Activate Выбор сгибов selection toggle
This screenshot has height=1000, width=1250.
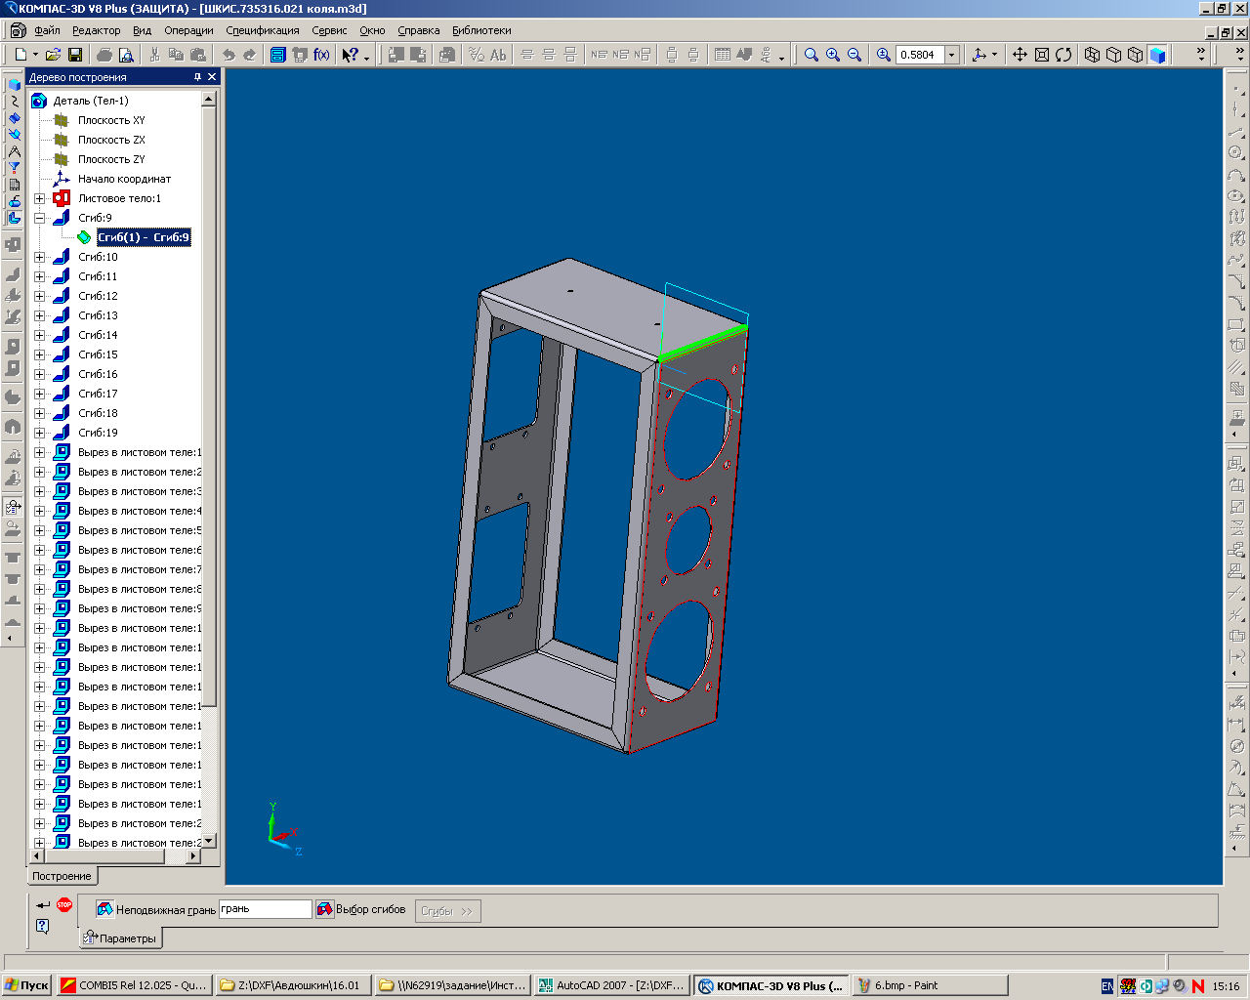(325, 909)
